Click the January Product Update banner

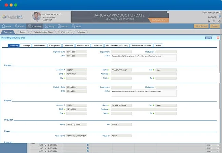tap(120, 17)
